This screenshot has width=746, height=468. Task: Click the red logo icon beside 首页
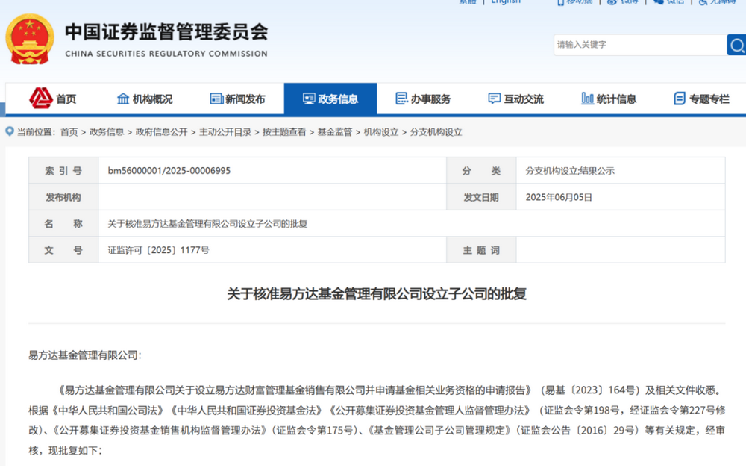pyautogui.click(x=40, y=99)
